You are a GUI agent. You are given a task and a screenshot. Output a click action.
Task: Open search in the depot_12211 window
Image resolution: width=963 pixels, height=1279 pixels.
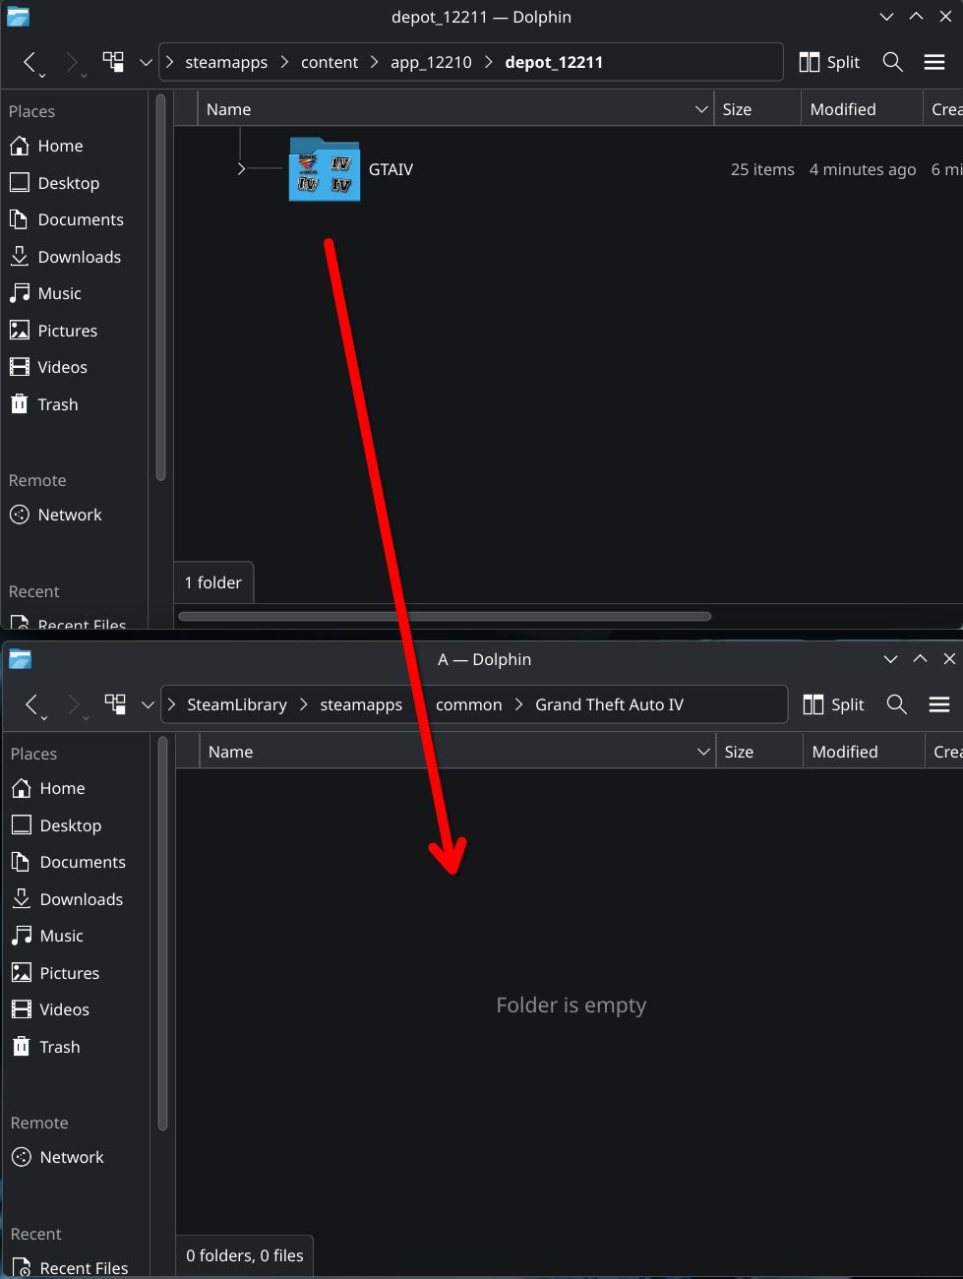click(x=892, y=62)
